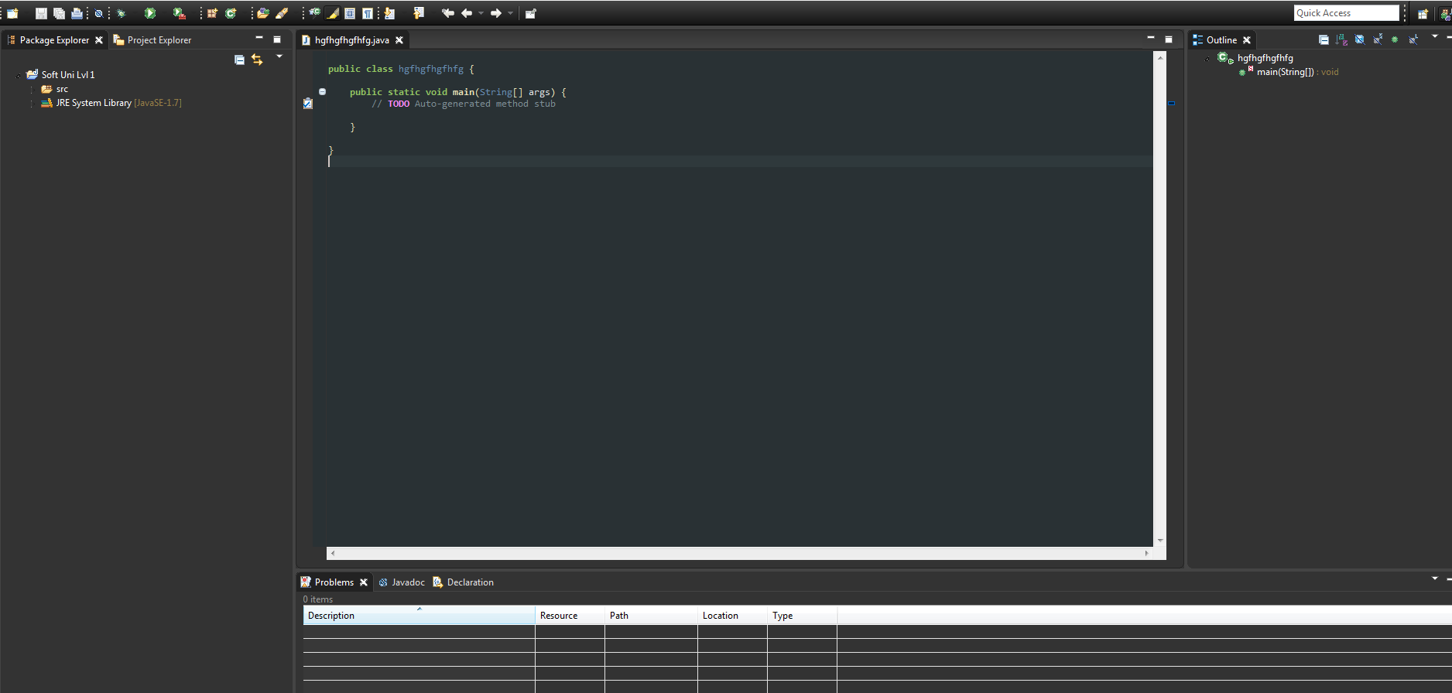Collapse the main method fold marker
Image resolution: width=1452 pixels, height=693 pixels.
323,92
